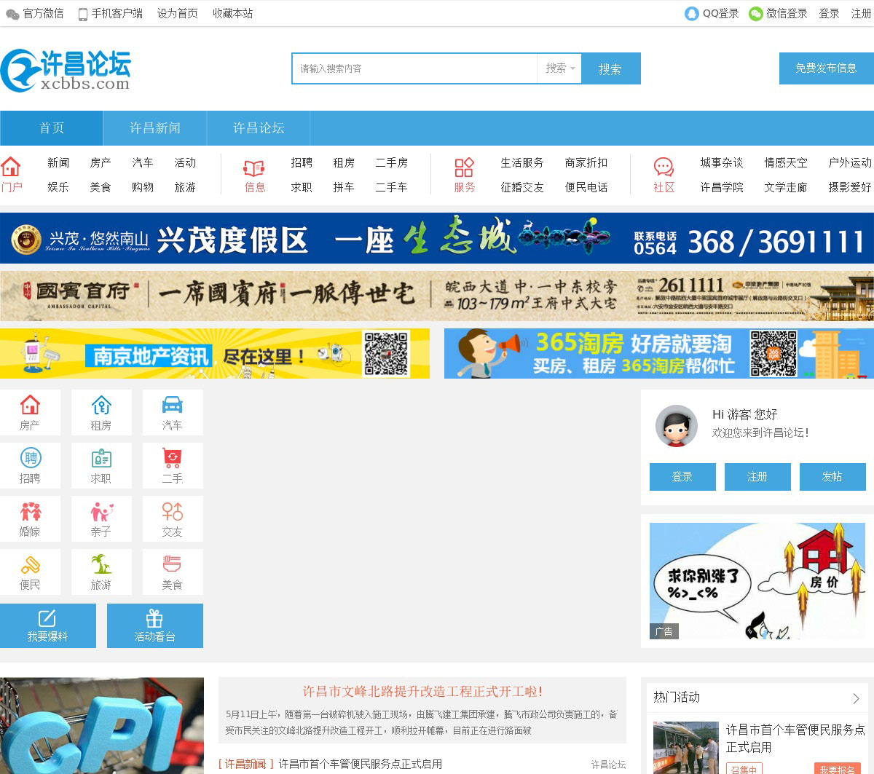The width and height of the screenshot is (874, 774).
Task: Click the 房产 house icon tile
Action: [30, 412]
